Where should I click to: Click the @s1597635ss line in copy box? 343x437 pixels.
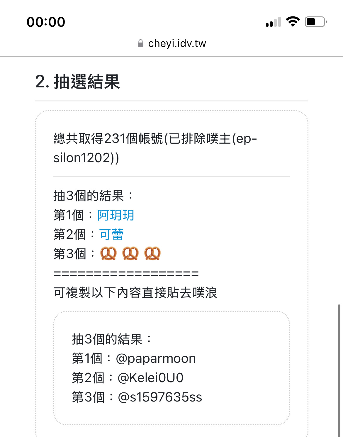pos(137,397)
